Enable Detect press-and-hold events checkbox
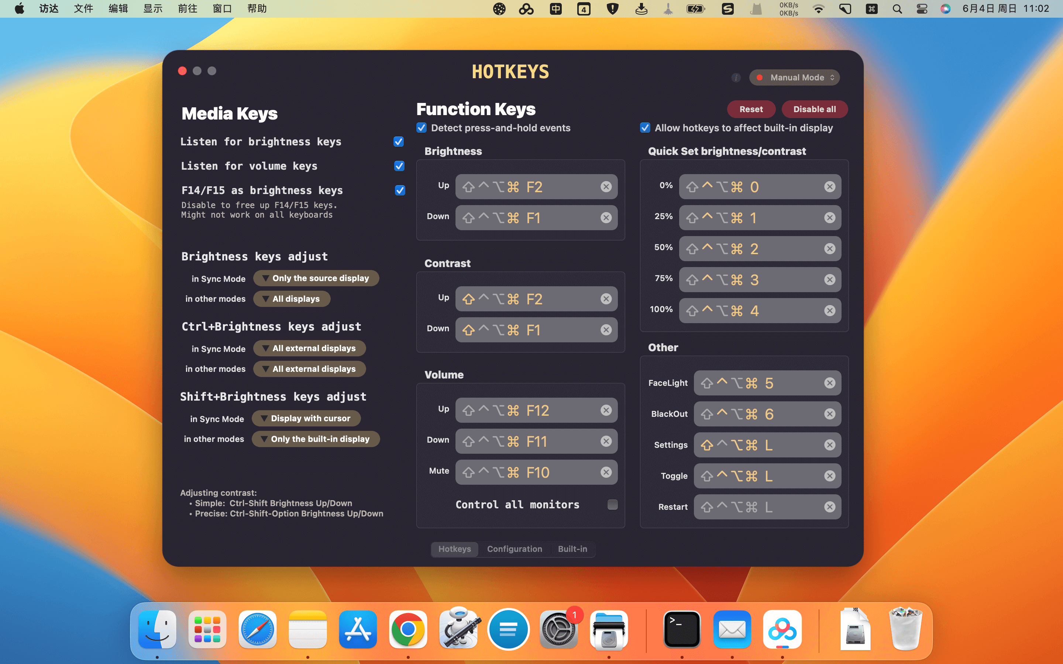 coord(422,128)
